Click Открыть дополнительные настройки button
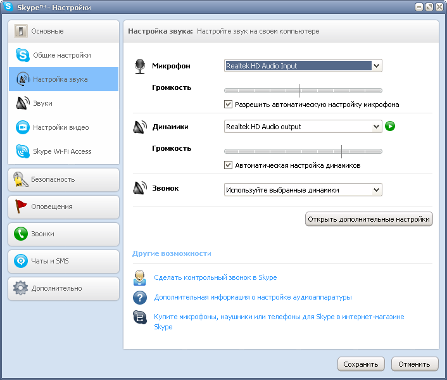Image resolution: width=447 pixels, height=380 pixels. point(369,219)
